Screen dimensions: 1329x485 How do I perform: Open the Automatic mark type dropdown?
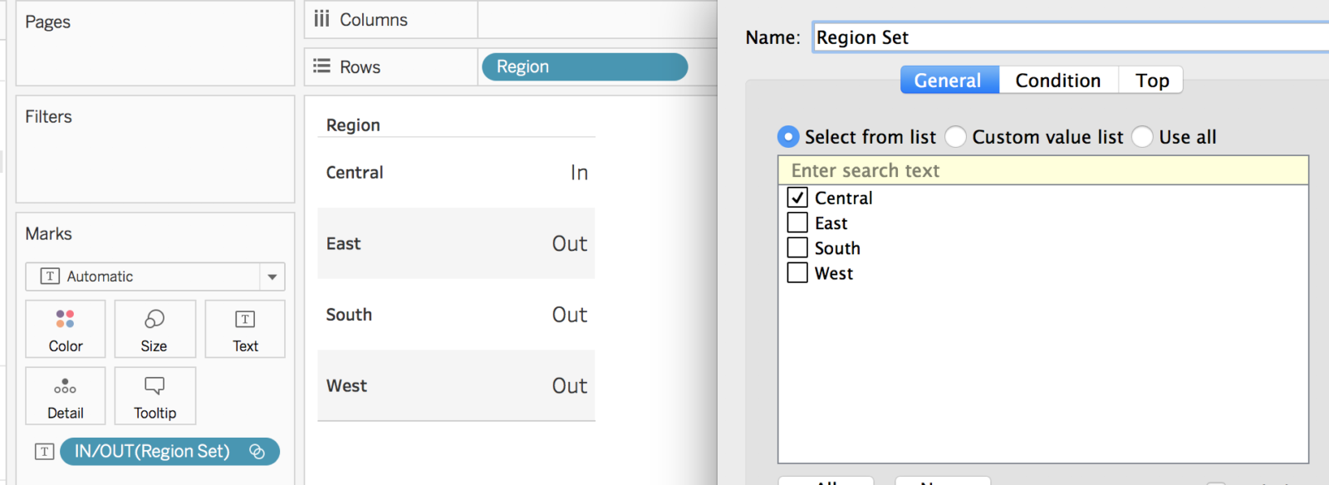[x=272, y=277]
